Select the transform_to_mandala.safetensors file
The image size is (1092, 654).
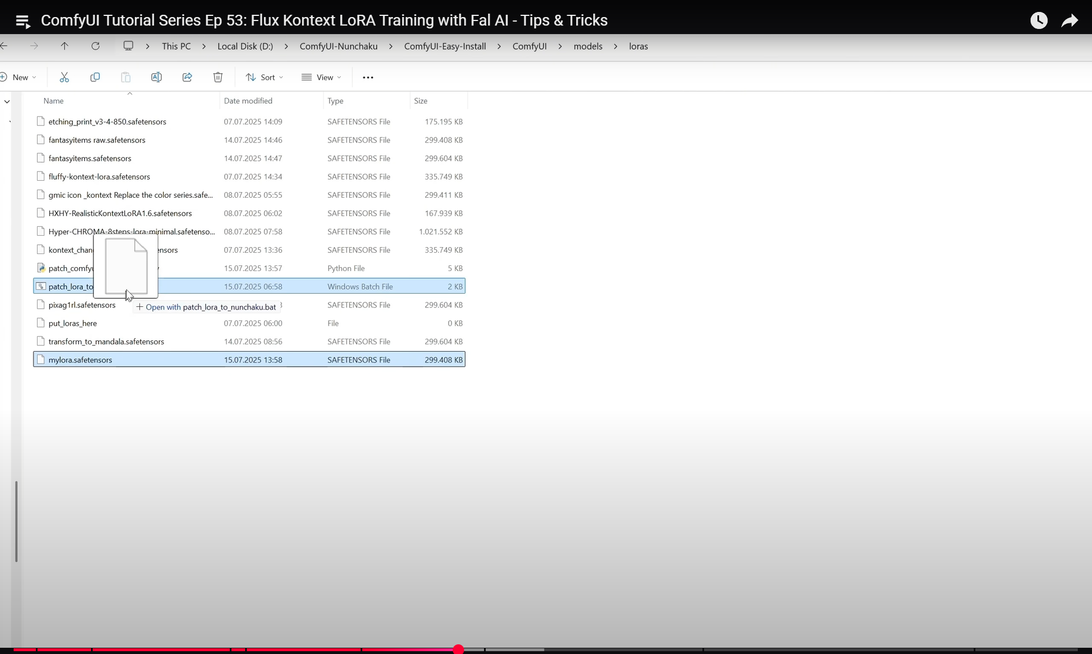tap(106, 341)
